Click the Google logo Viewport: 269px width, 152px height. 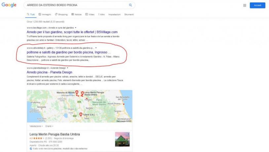click(x=9, y=5)
